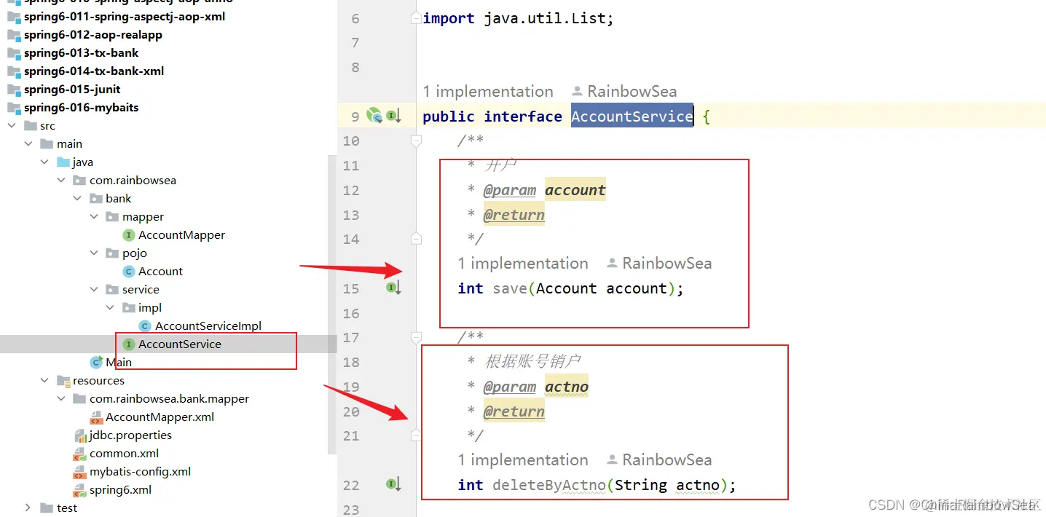Click the AccountService interface icon in tree
Image resolution: width=1046 pixels, height=517 pixels.
click(x=129, y=344)
